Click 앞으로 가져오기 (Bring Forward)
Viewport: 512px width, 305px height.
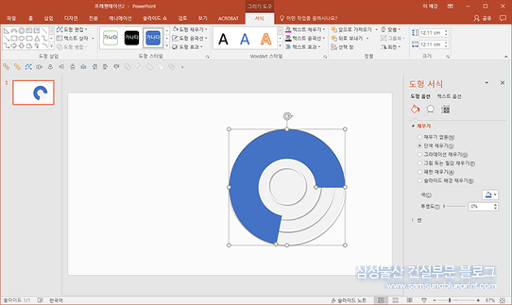pos(352,30)
